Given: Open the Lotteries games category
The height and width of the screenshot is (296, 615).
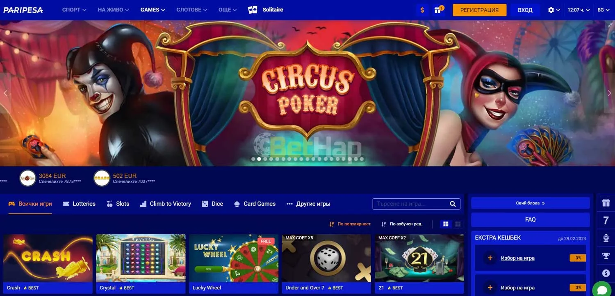Looking at the screenshot, I should [x=79, y=203].
